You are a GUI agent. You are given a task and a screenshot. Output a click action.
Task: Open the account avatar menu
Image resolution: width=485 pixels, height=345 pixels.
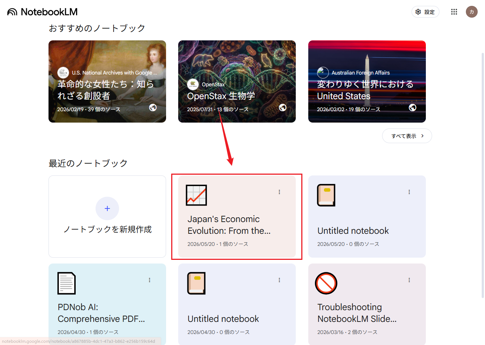(472, 12)
